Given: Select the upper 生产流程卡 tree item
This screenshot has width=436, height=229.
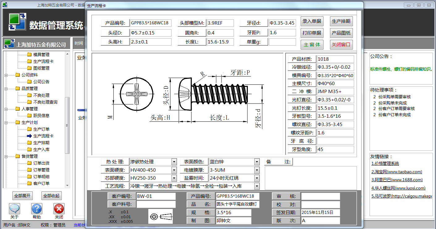Looking at the screenshot, I should [x=43, y=61].
